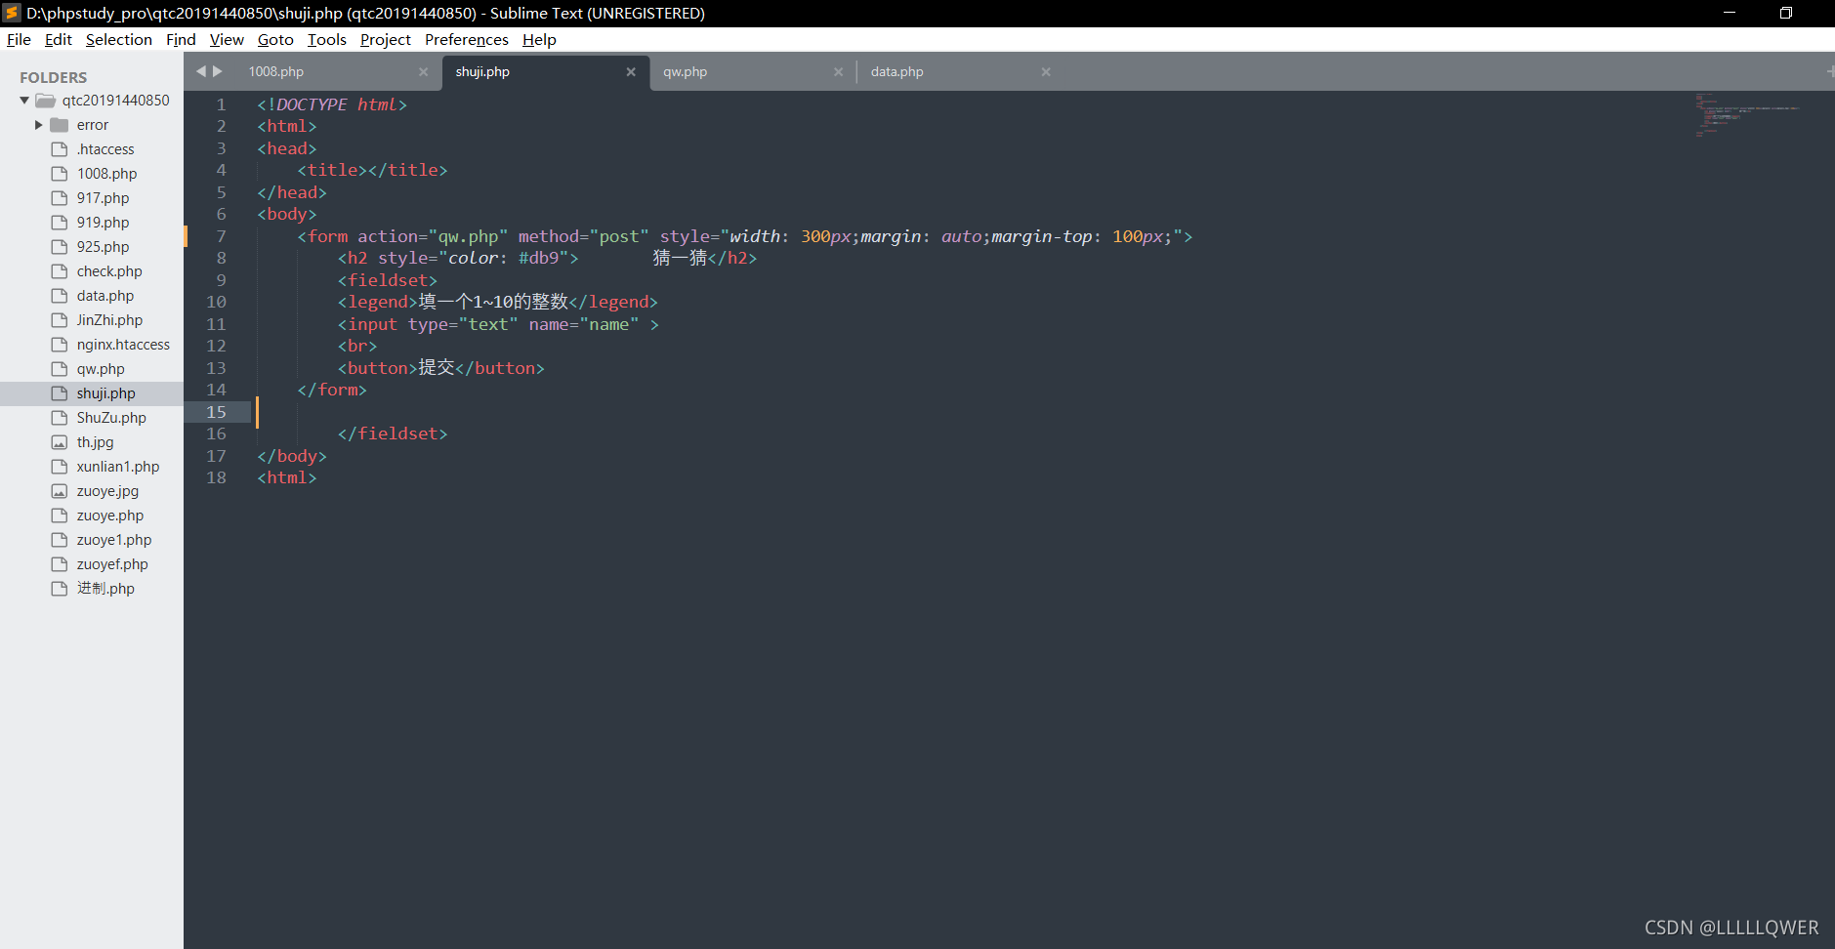Open zuoye1.php in sidebar
1835x949 pixels.
tap(114, 539)
